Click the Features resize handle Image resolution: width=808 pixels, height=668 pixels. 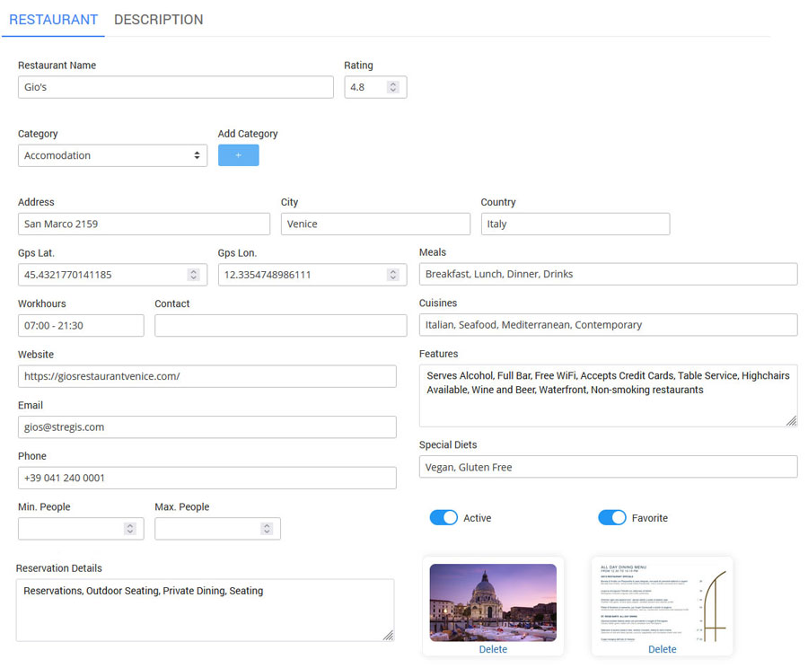point(792,421)
